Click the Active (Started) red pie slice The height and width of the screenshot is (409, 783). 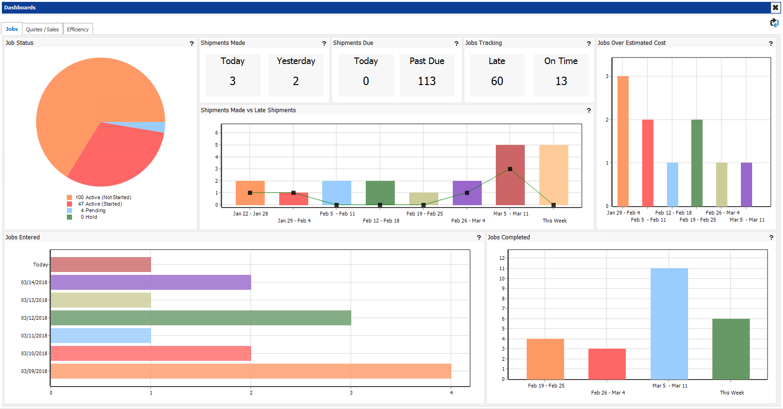click(117, 154)
